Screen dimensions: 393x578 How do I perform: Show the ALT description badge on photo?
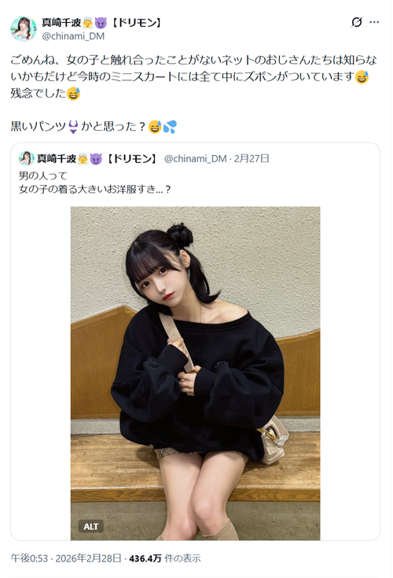[90, 526]
